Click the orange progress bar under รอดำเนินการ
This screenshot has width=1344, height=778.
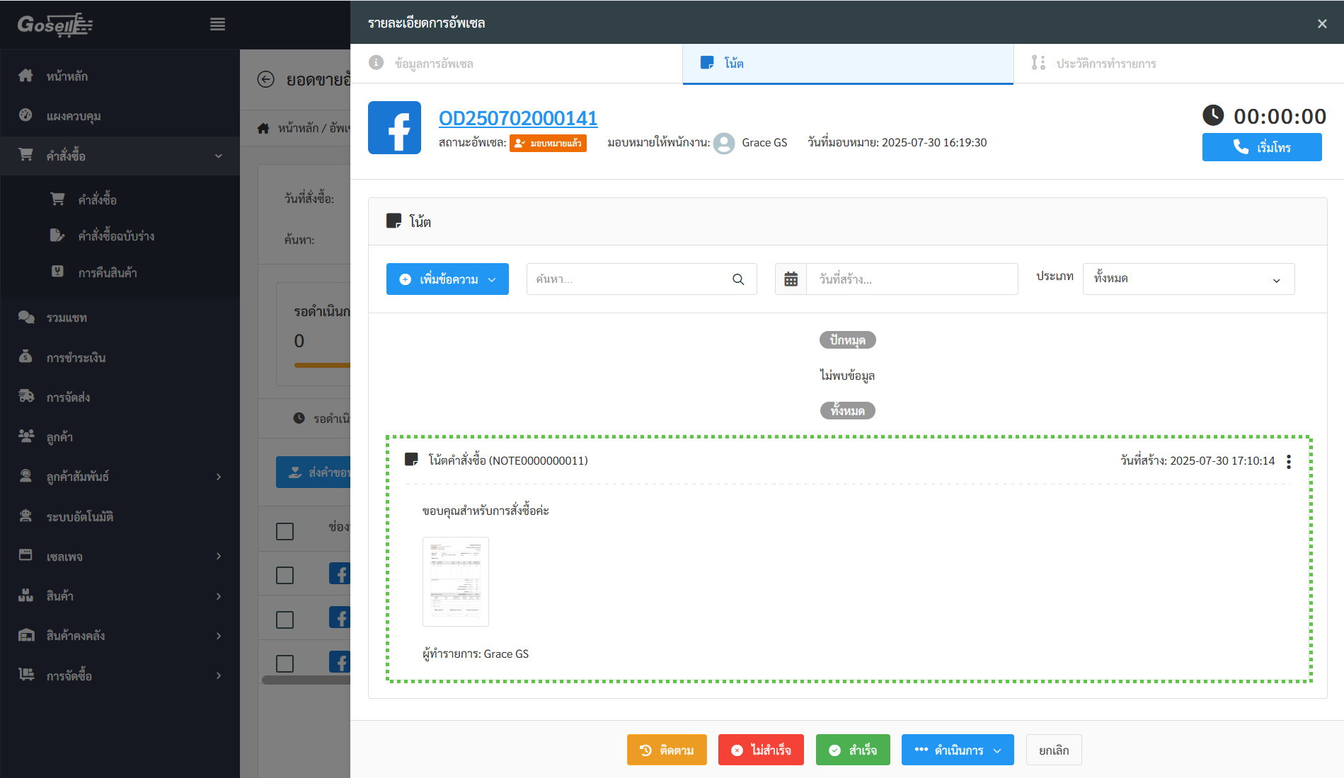(x=322, y=366)
